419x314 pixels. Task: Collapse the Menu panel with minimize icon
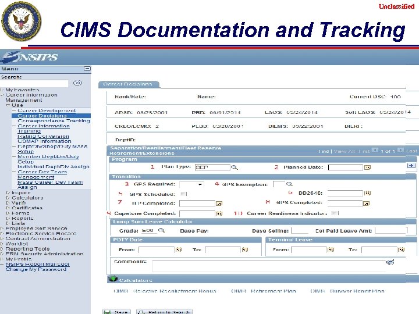(87, 69)
